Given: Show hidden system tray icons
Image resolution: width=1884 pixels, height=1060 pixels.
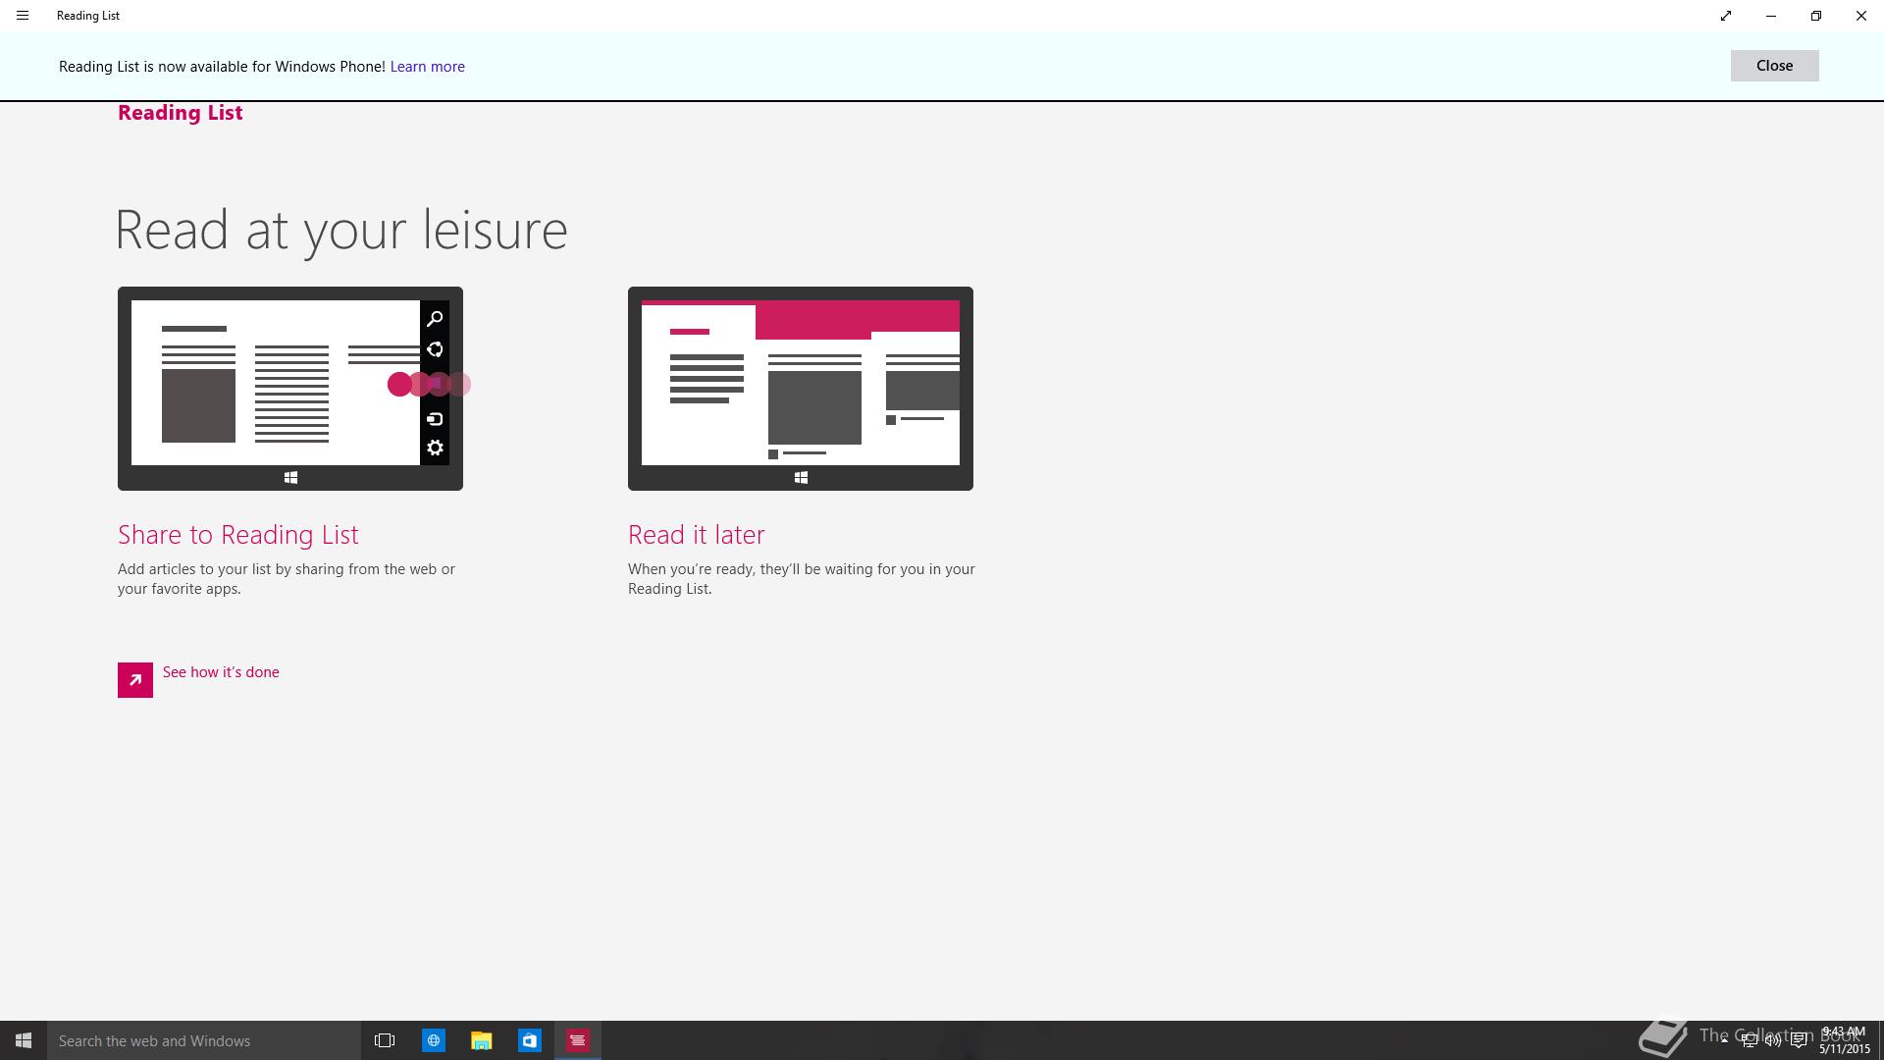Looking at the screenshot, I should [x=1724, y=1040].
